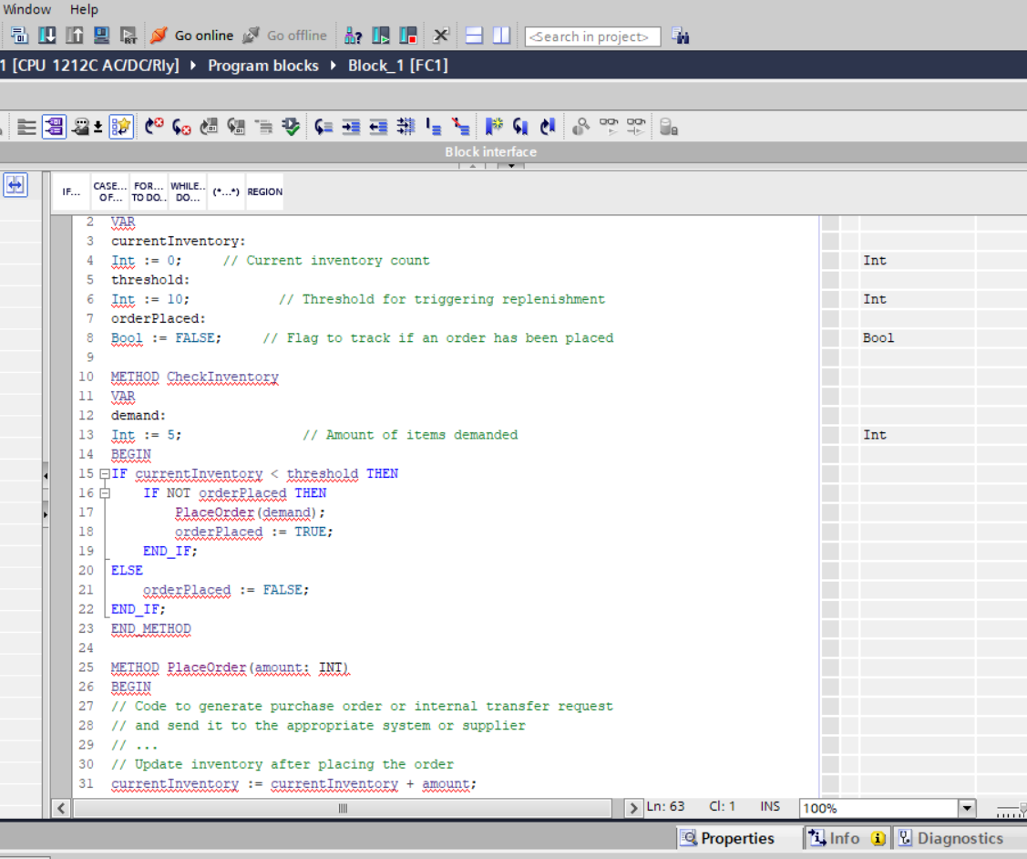Insert a WHILE... DO loop from favorites
The width and height of the screenshot is (1027, 859).
pos(188,191)
